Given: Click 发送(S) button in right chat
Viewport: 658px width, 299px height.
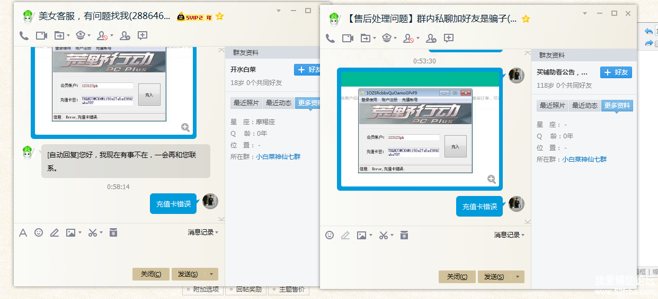Looking at the screenshot, I should click(494, 277).
